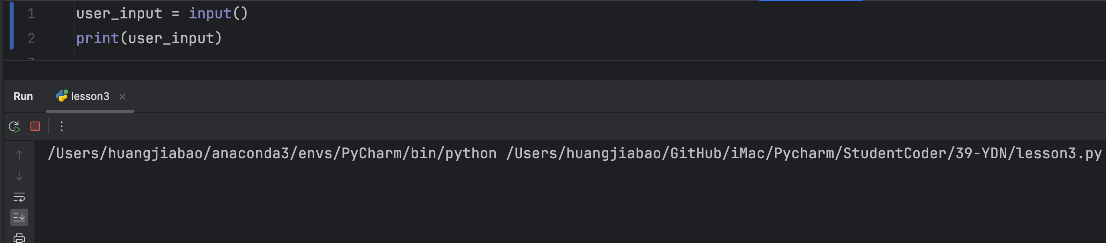1106x243 pixels.
Task: Click line number 1 in gutter
Action: coord(31,14)
